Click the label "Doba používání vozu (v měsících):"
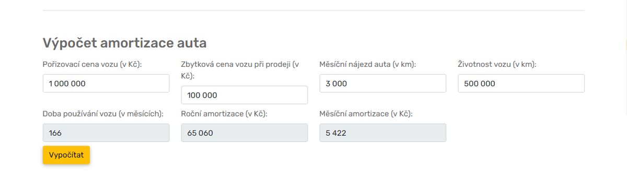Image resolution: width=627 pixels, height=188 pixels. coord(103,113)
